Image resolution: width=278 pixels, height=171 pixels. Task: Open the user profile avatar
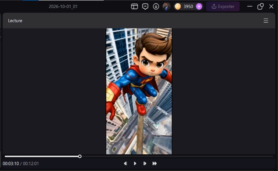(166, 6)
